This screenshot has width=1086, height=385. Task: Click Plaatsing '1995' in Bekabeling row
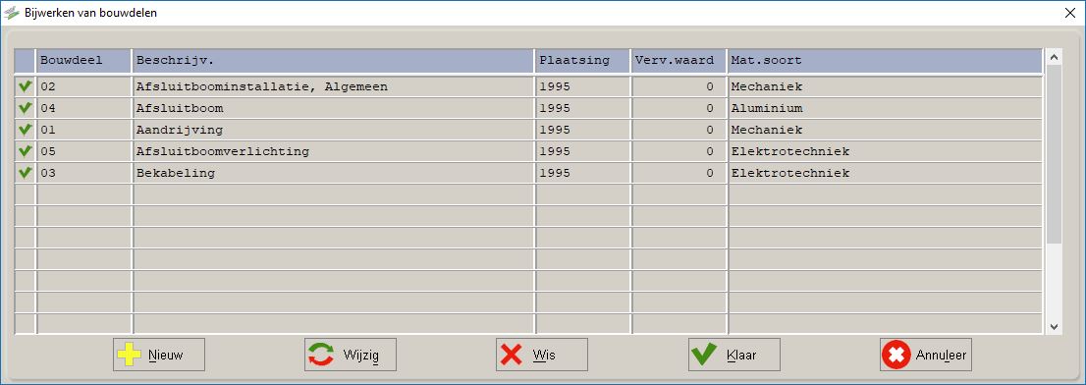582,173
